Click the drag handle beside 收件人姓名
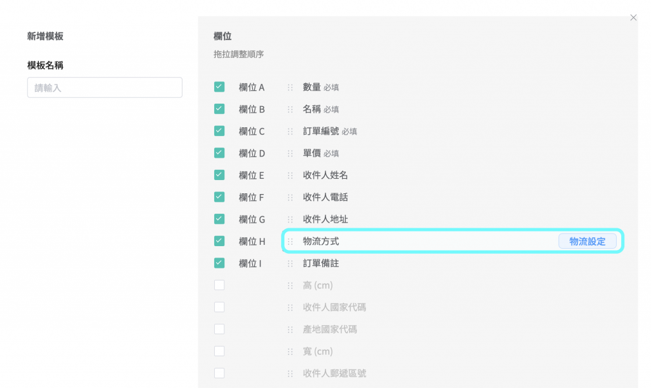Image resolution: width=651 pixels, height=388 pixels. [291, 175]
